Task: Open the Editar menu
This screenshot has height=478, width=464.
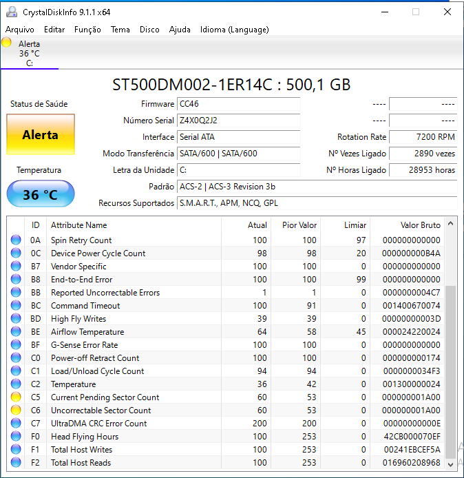Action: click(54, 30)
